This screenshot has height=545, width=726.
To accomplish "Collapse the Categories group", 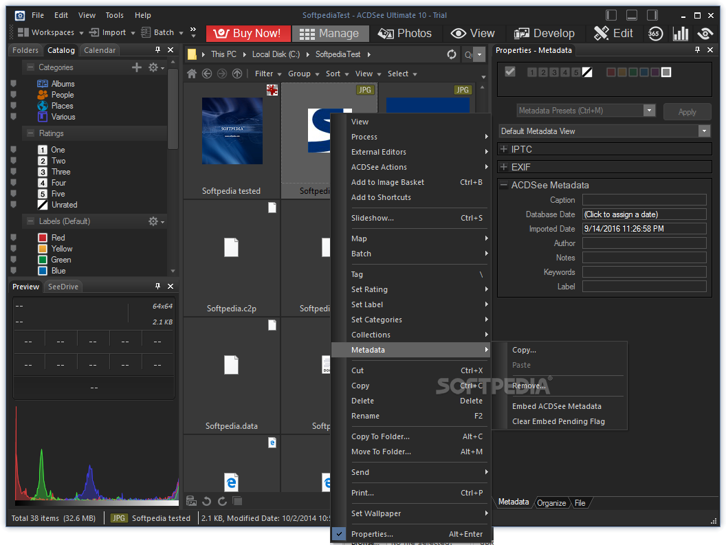I will click(x=30, y=67).
